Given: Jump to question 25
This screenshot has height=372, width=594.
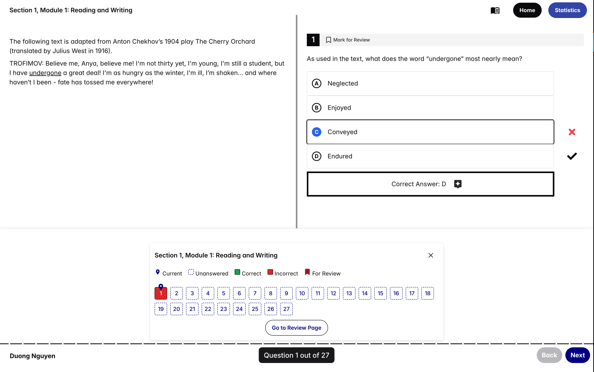Looking at the screenshot, I should 255,309.
